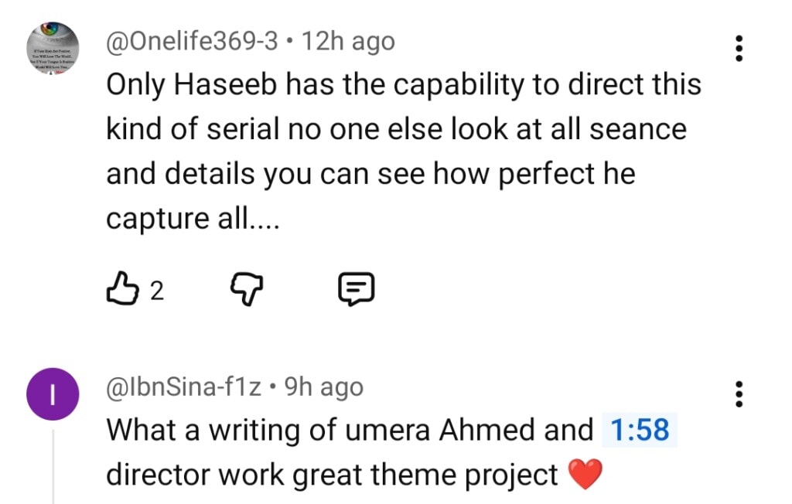792x504 pixels.
Task: Tap the line "Only Haseeb has the capability"
Action: click(x=403, y=85)
